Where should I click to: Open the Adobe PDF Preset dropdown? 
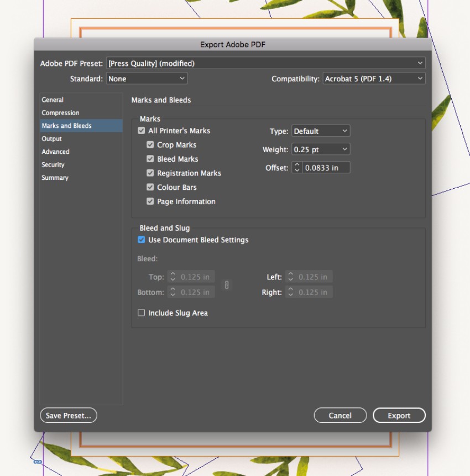click(x=265, y=64)
